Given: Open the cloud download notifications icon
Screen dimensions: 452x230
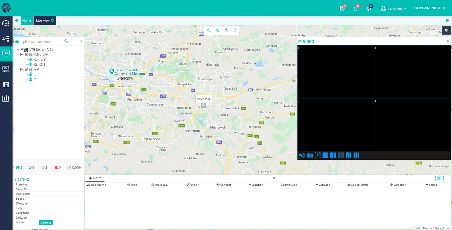Looking at the screenshot, I should pos(369,8).
